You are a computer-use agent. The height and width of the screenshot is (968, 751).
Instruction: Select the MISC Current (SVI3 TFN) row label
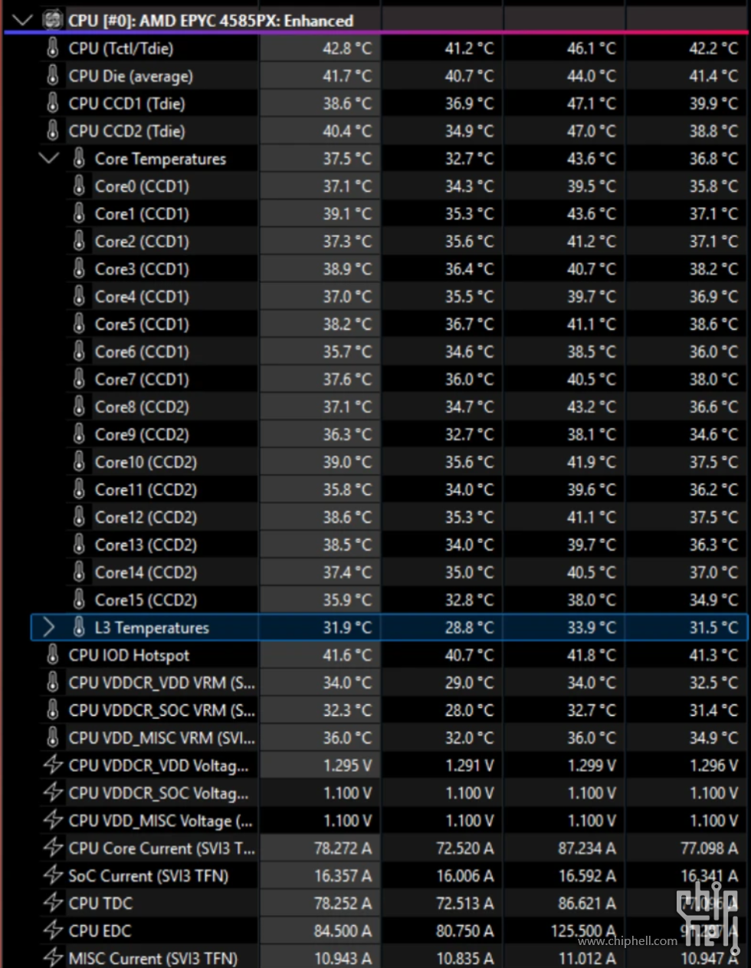pos(152,959)
